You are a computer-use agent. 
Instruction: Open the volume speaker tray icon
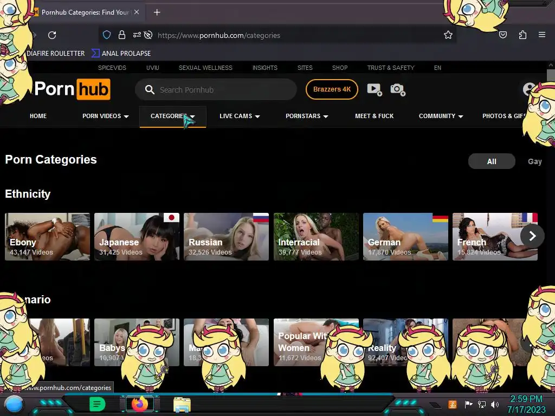(495, 404)
